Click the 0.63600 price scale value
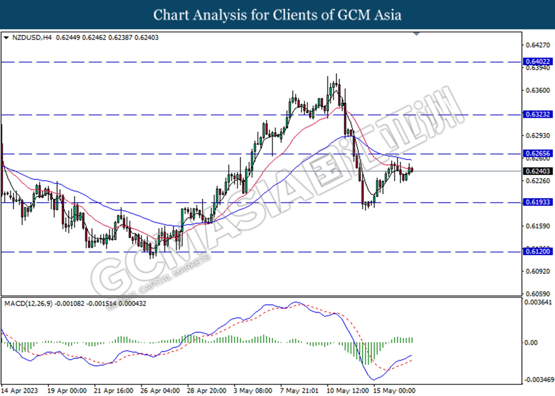The image size is (555, 396). click(x=538, y=90)
